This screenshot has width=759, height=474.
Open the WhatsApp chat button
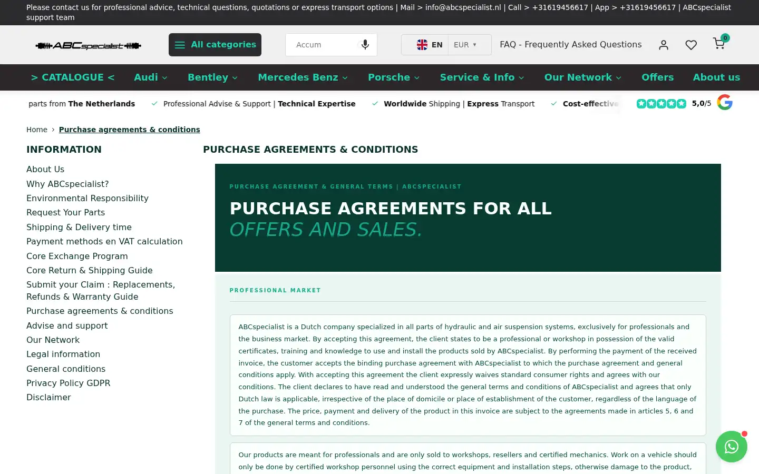732,447
